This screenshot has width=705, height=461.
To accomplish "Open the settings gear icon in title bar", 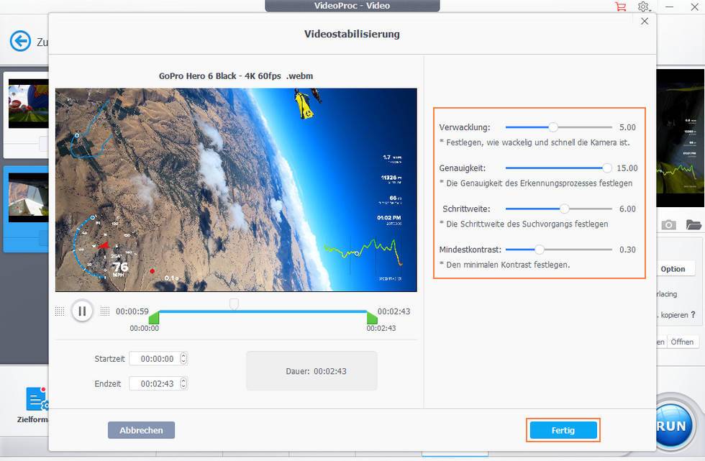I will pyautogui.click(x=643, y=6).
